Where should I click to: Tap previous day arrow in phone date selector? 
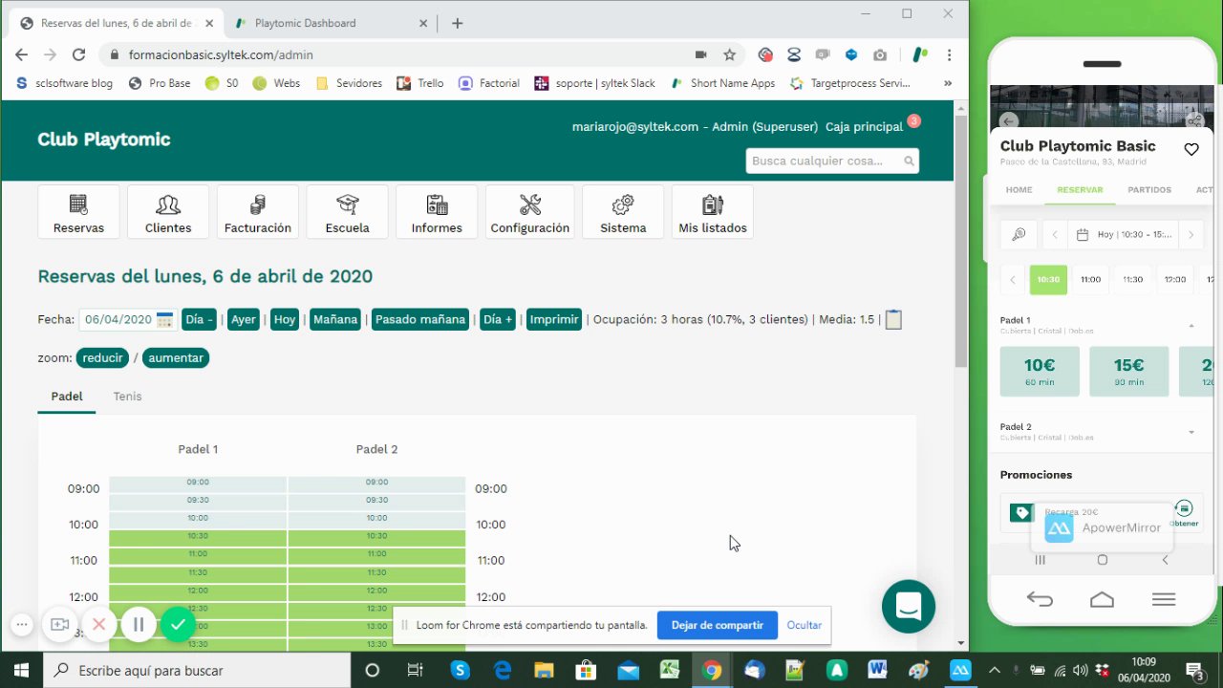tap(1055, 234)
